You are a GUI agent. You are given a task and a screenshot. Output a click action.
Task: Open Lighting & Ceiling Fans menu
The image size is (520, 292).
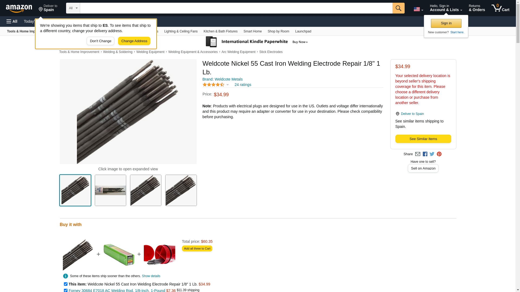[181, 31]
